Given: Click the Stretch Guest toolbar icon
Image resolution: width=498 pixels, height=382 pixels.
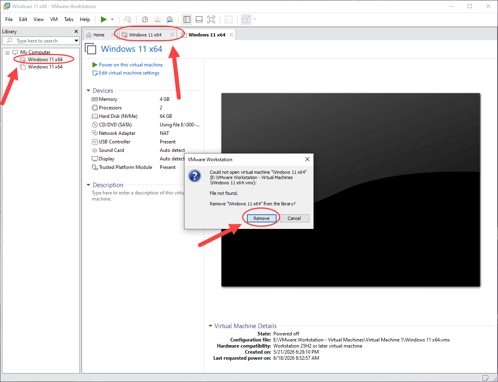Looking at the screenshot, I should 246,19.
